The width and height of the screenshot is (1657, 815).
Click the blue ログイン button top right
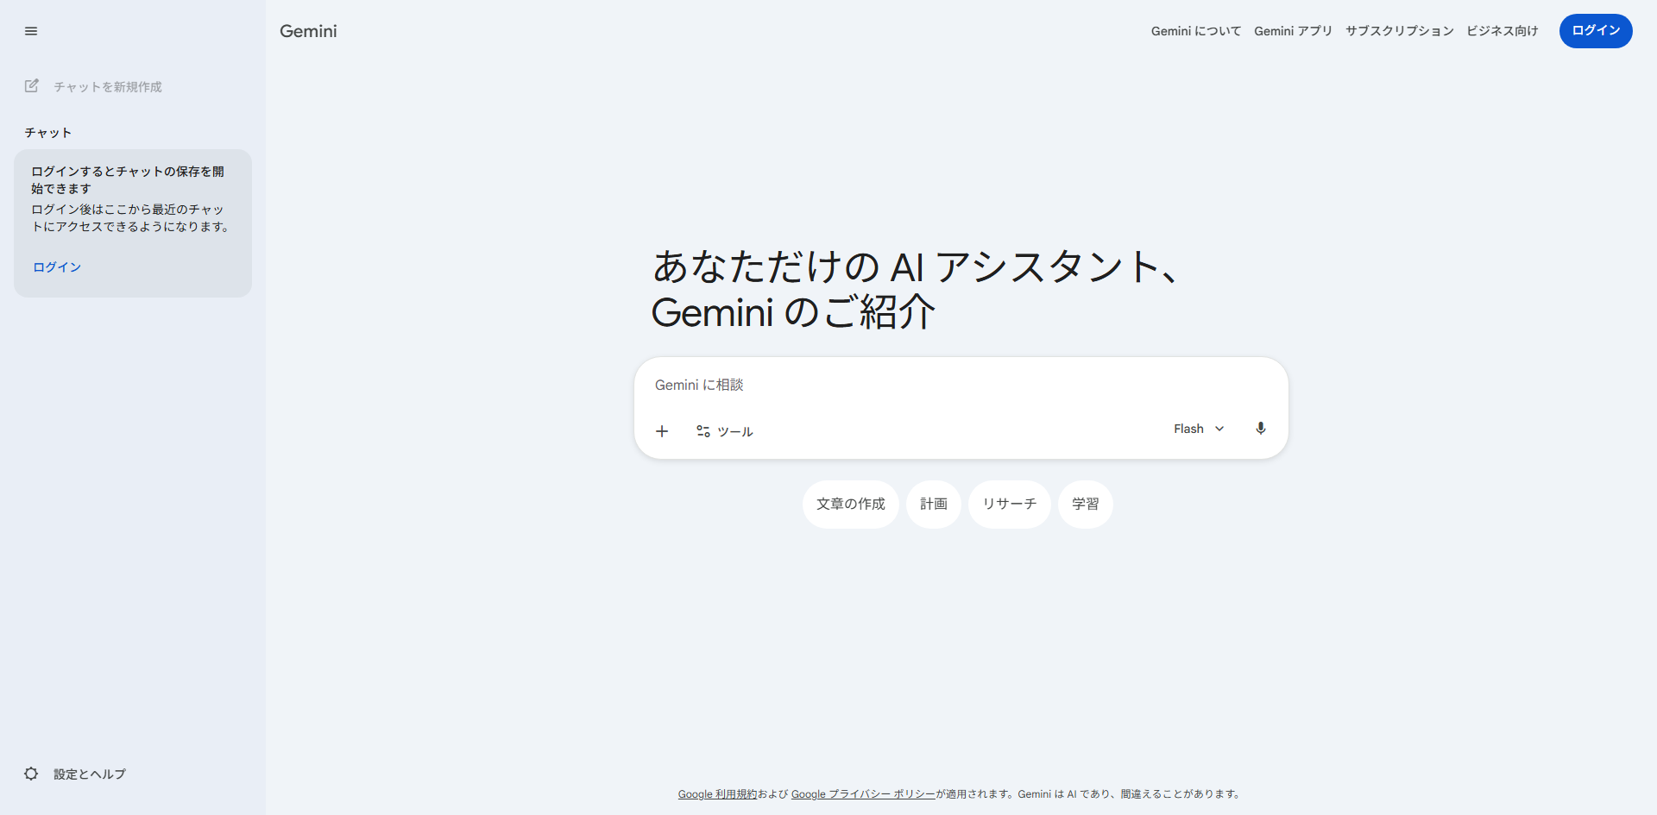pyautogui.click(x=1596, y=31)
